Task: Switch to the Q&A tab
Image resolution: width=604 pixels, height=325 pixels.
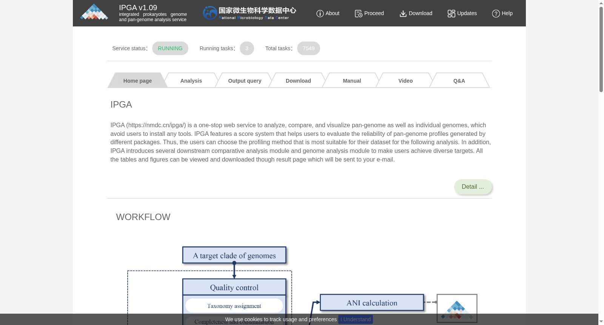Action: tap(459, 80)
